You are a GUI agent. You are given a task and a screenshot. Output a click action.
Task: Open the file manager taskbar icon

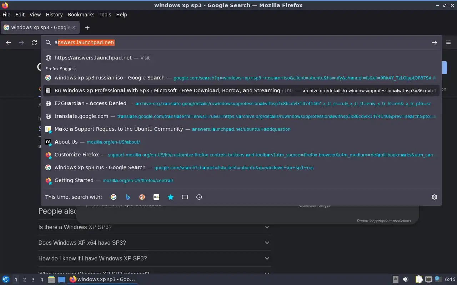coord(51,279)
